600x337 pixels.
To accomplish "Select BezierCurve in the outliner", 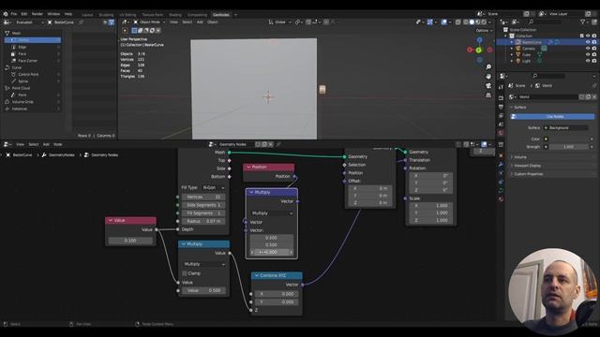I will click(x=532, y=42).
